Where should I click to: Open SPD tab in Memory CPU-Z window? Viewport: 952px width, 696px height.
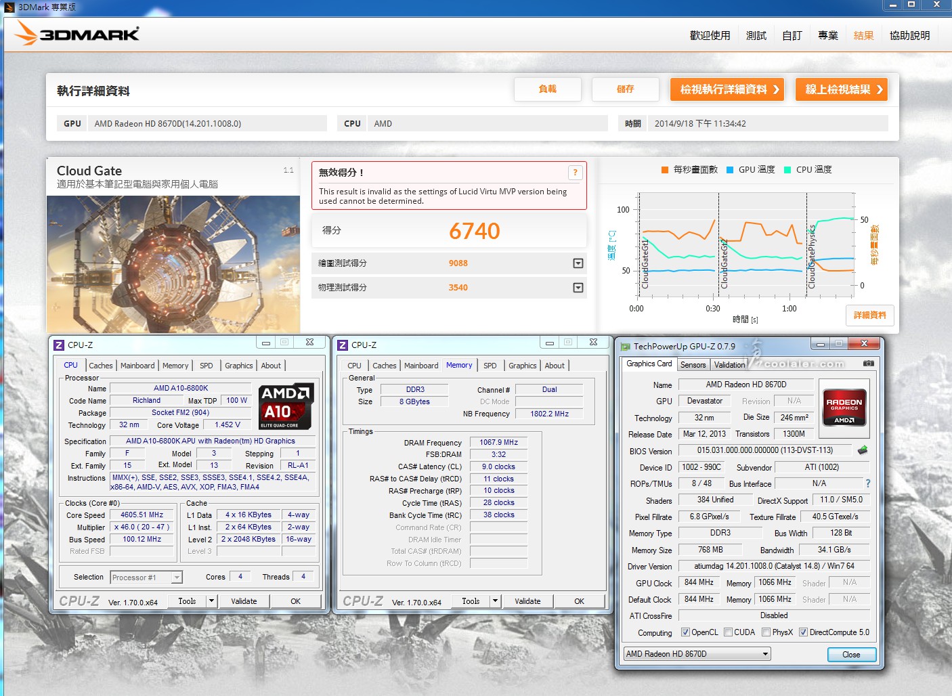(490, 366)
